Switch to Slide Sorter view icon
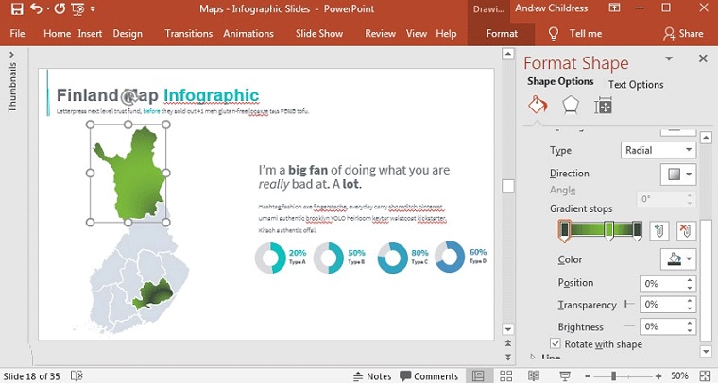718x383 pixels. point(506,375)
